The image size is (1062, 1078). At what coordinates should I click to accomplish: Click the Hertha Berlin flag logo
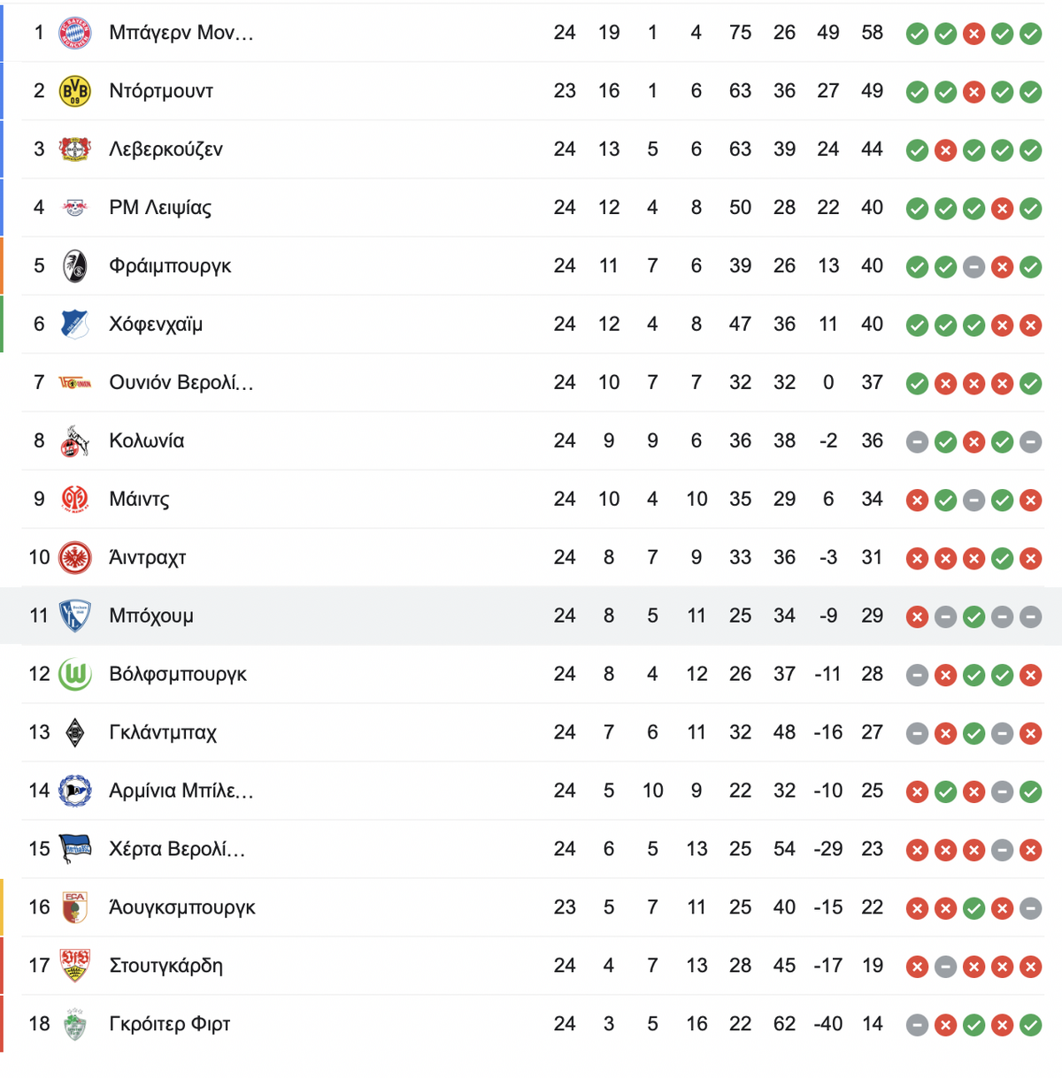click(75, 849)
